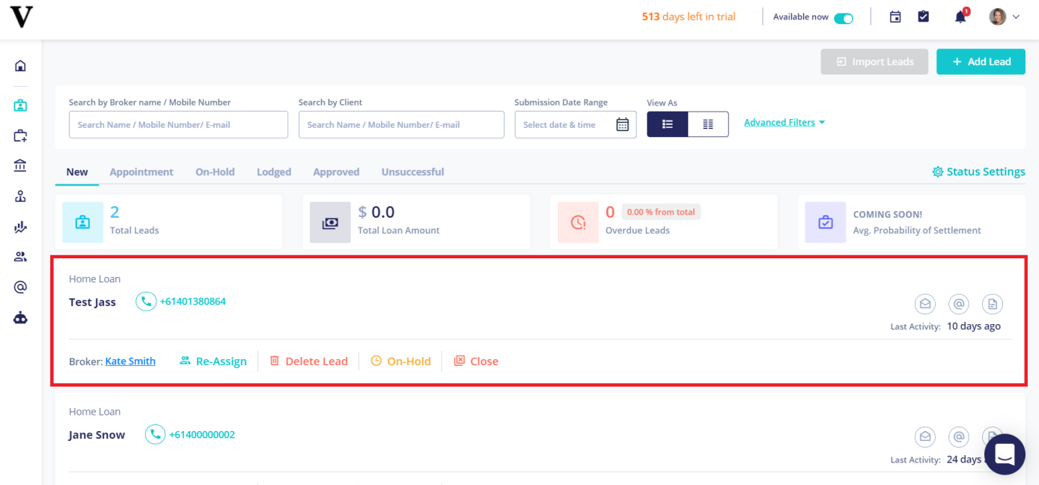Click phone number +61401380864
1039x485 pixels.
point(193,302)
